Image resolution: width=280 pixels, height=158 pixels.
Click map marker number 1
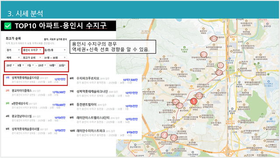click(x=193, y=101)
